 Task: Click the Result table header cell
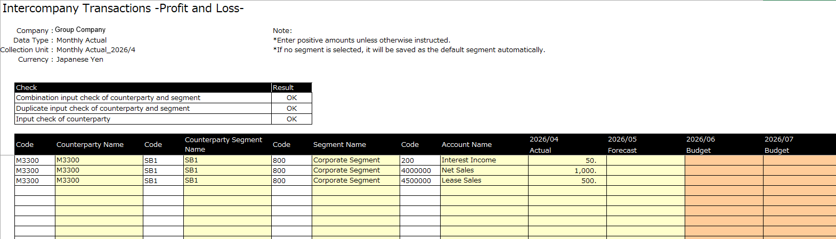pyautogui.click(x=291, y=88)
